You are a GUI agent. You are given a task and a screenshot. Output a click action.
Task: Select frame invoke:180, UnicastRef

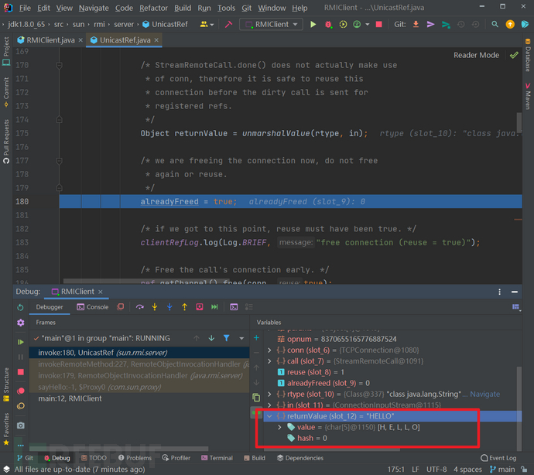click(x=139, y=353)
